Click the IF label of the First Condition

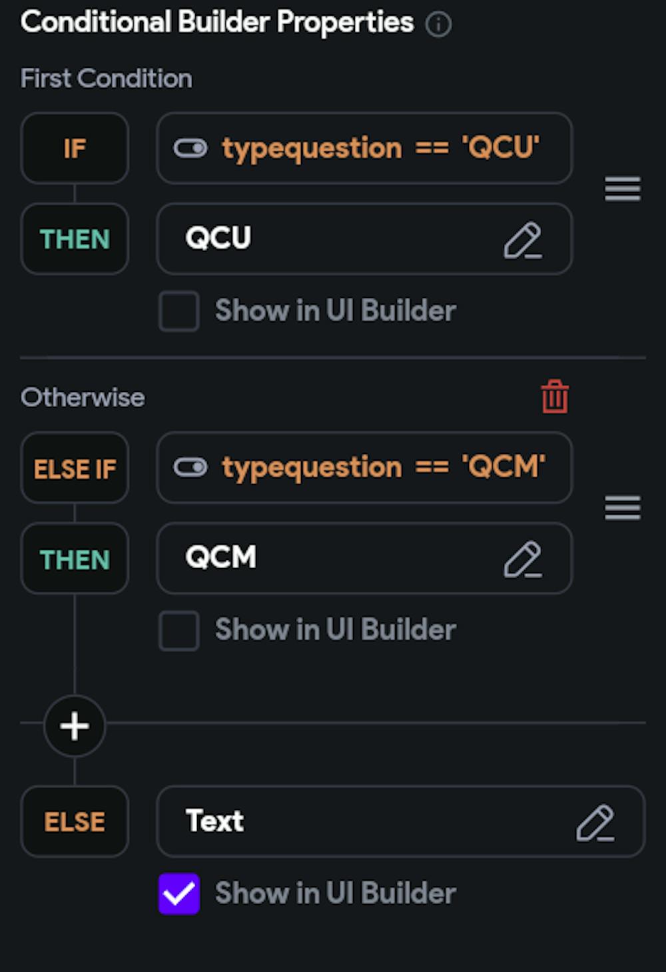tap(75, 148)
